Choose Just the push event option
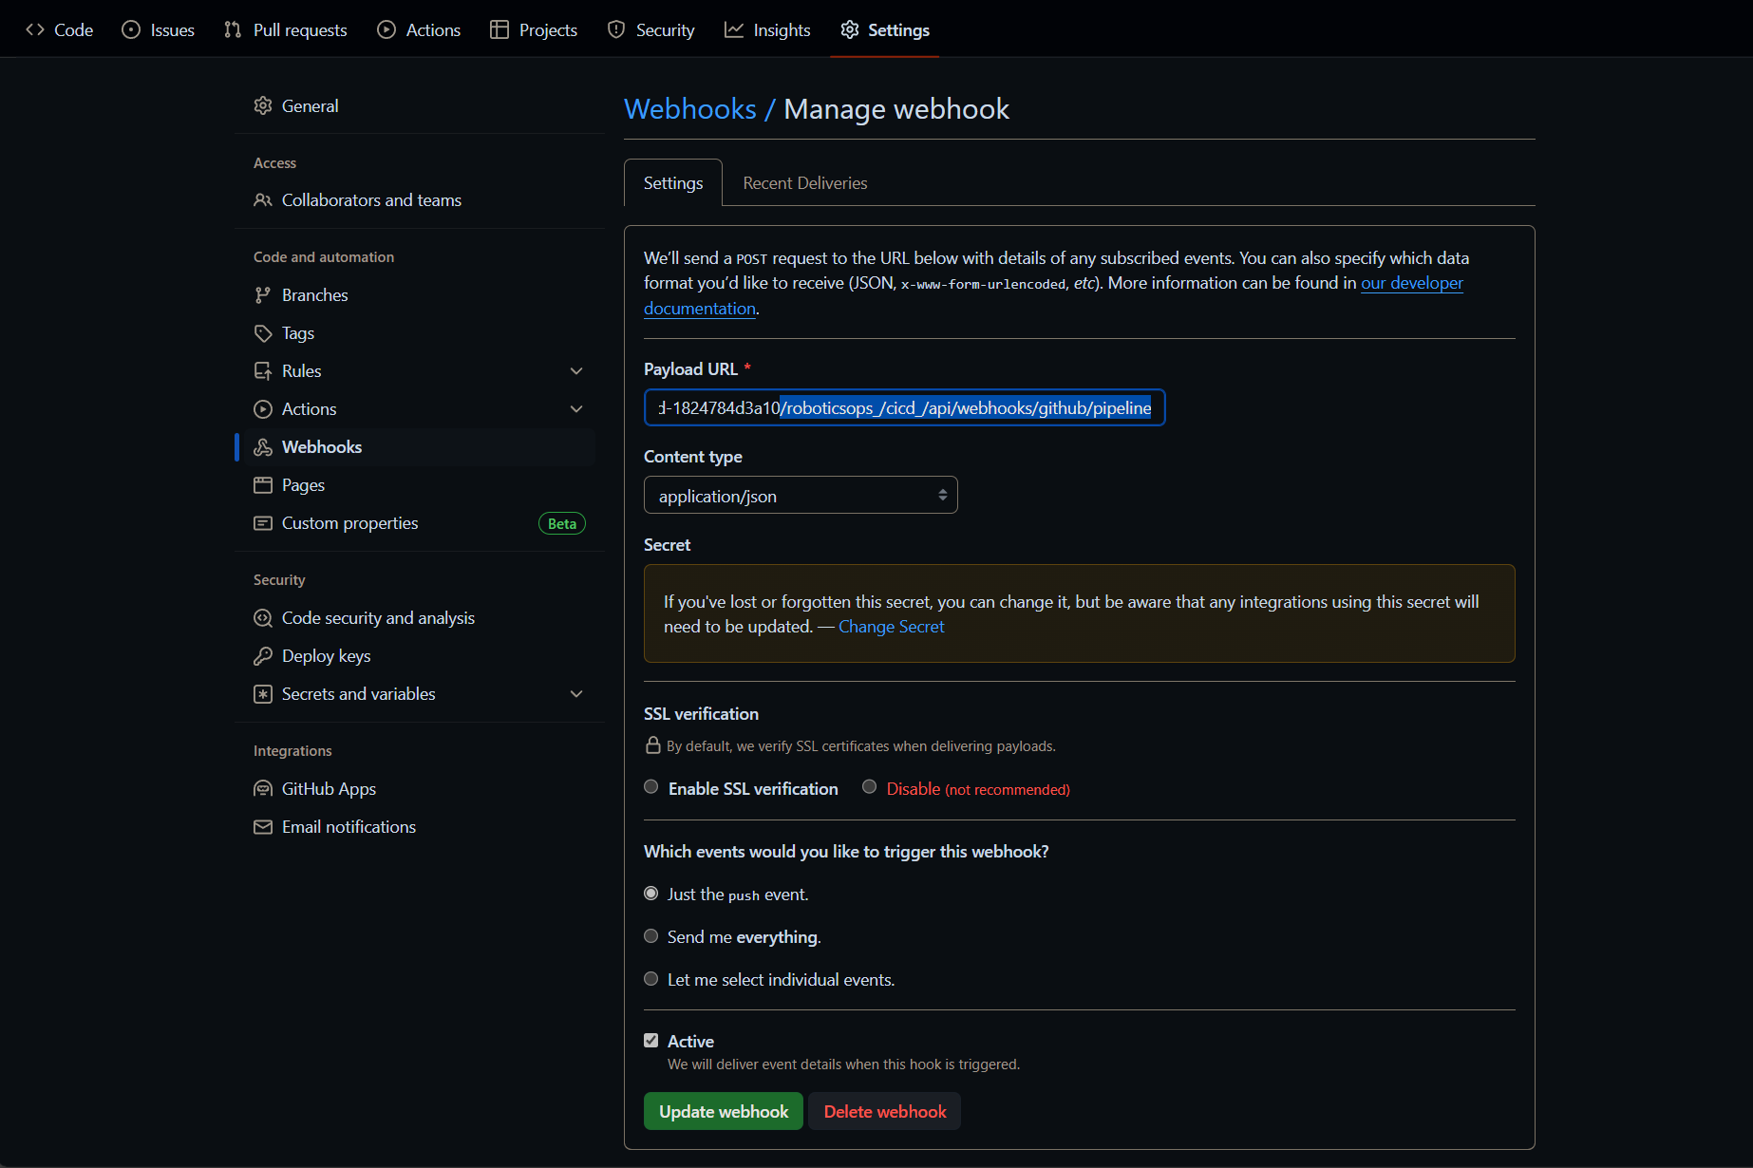The width and height of the screenshot is (1753, 1168). pyautogui.click(x=651, y=894)
